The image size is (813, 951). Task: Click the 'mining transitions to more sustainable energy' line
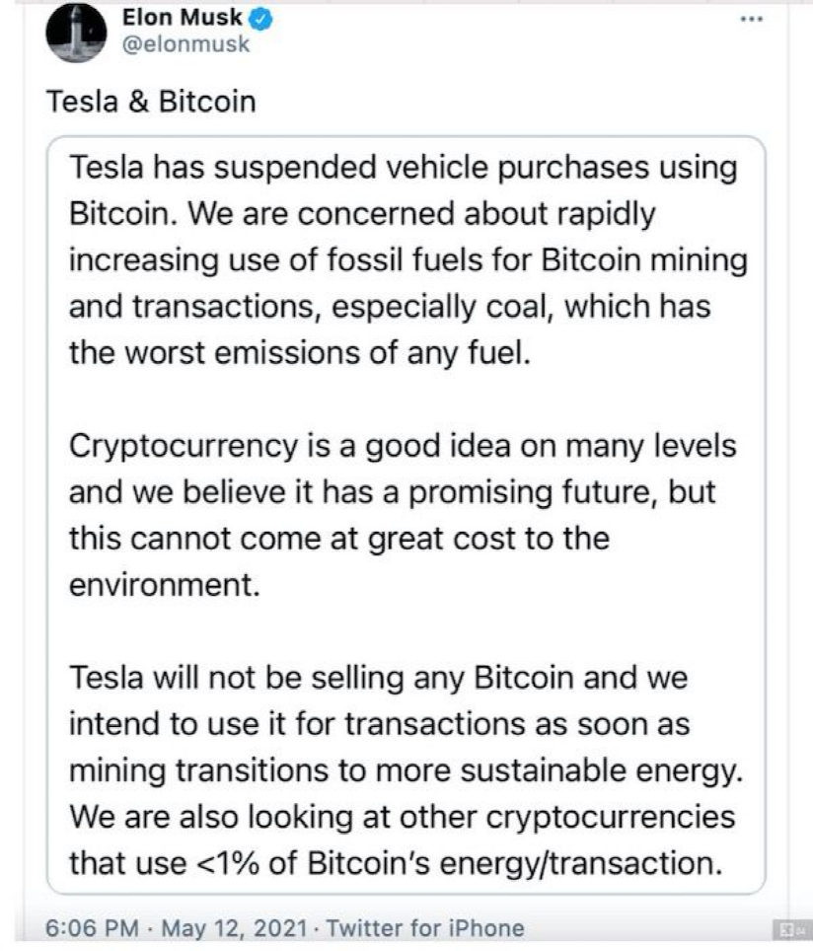click(404, 771)
